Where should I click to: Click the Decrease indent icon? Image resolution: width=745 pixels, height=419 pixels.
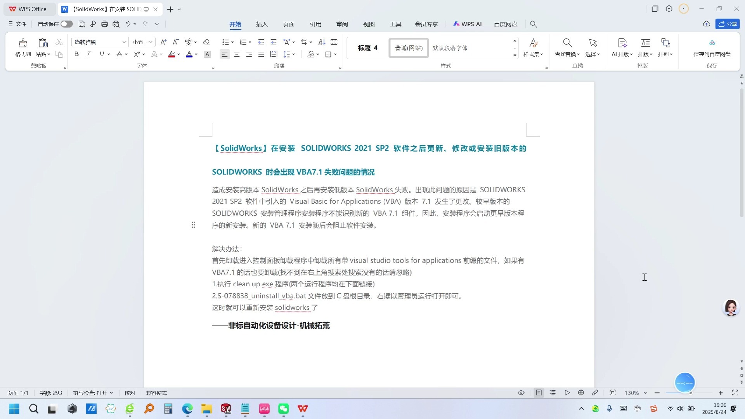[261, 42]
